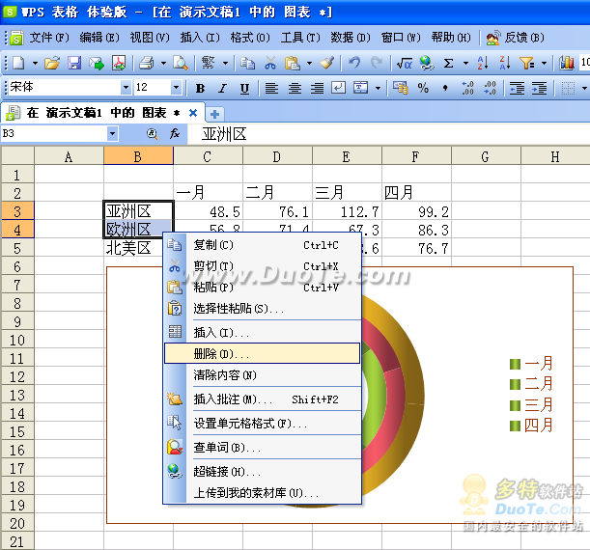
Task: Expand the Name Box dropdown arrow
Action: 113,133
